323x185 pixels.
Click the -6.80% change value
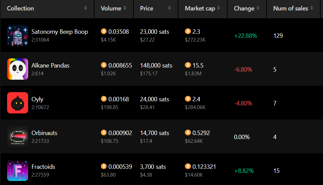point(243,70)
